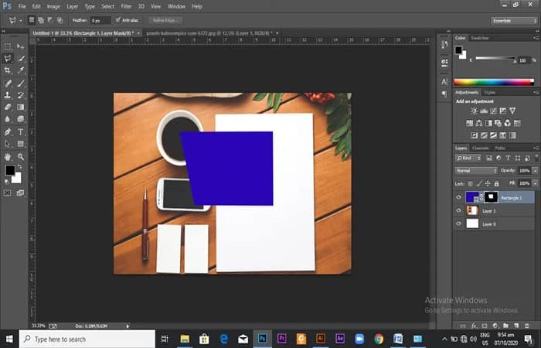Add an Invert adjustment
This screenshot has height=348, width=541.
coord(475,135)
